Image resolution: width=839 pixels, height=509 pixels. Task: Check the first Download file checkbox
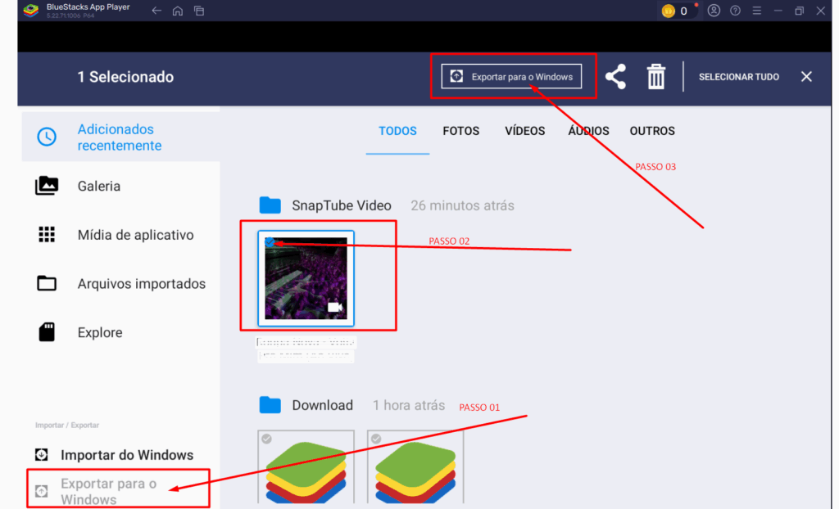[x=266, y=439]
